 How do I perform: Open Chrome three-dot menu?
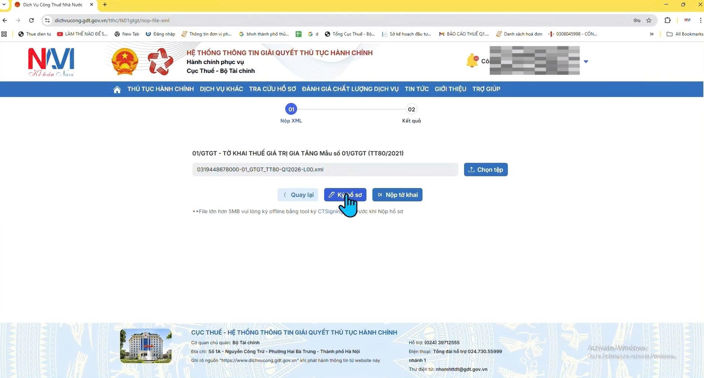coord(700,21)
